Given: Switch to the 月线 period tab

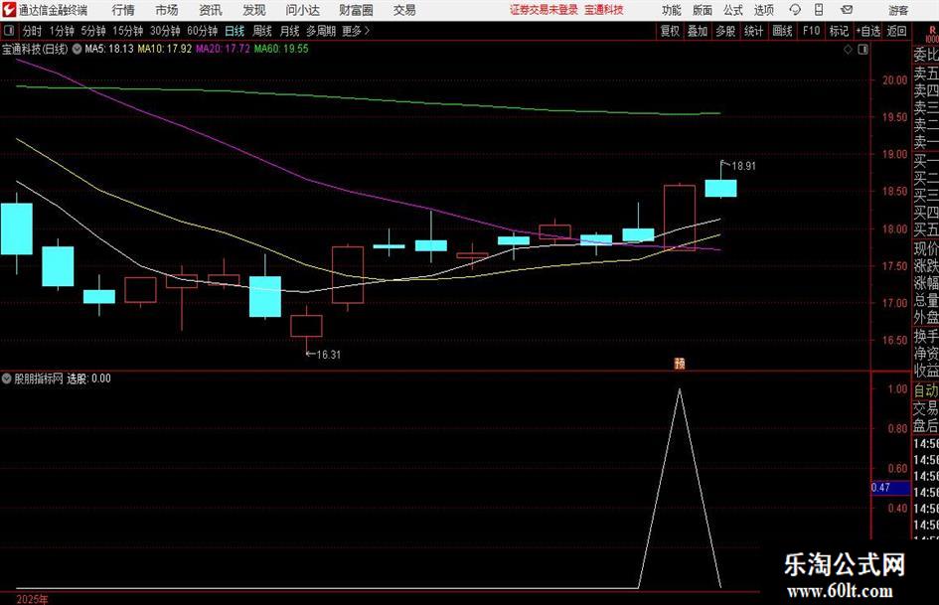Looking at the screenshot, I should pos(290,31).
